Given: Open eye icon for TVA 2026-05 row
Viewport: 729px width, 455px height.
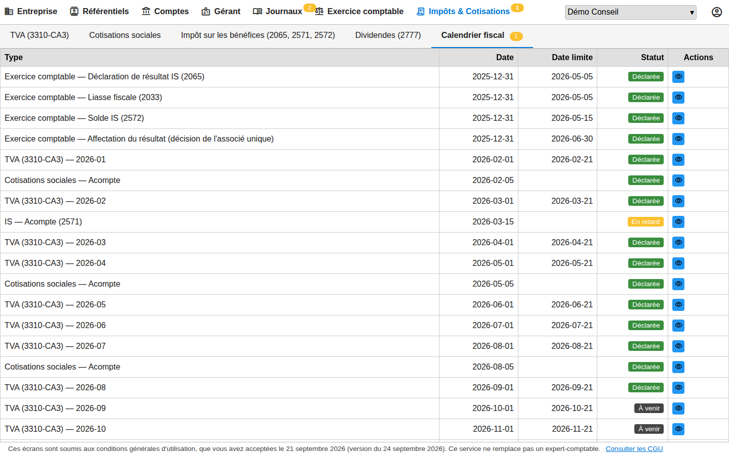Looking at the screenshot, I should tap(678, 305).
